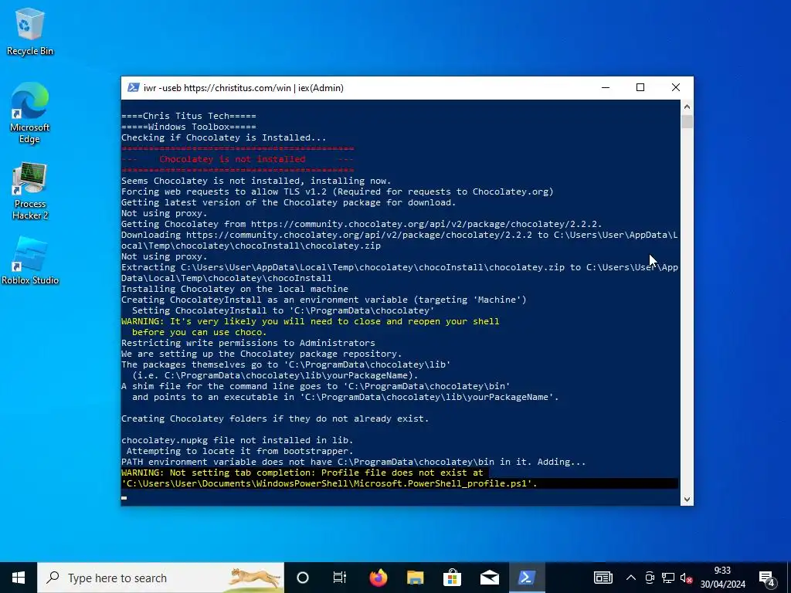
Task: Open the Recycle Bin desktop icon
Action: coord(30,31)
